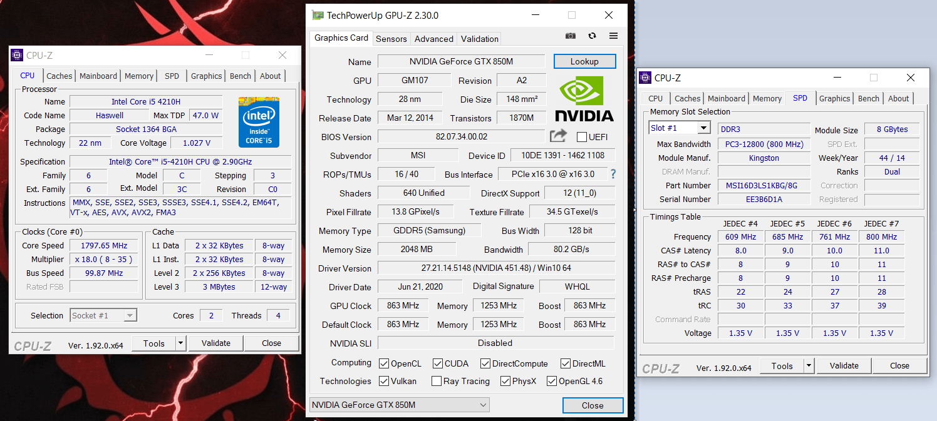Click Memory Type GDDR5 (Samsung) field

pyautogui.click(x=429, y=230)
